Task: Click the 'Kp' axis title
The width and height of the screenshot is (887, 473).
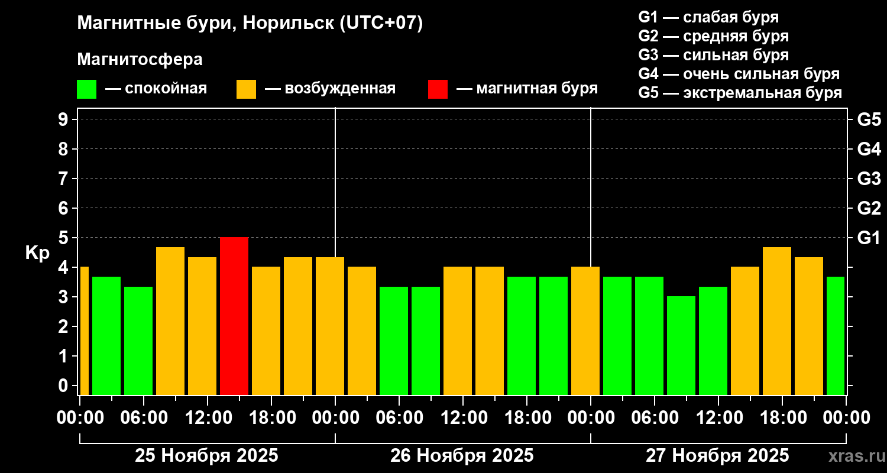Action: click(x=37, y=253)
